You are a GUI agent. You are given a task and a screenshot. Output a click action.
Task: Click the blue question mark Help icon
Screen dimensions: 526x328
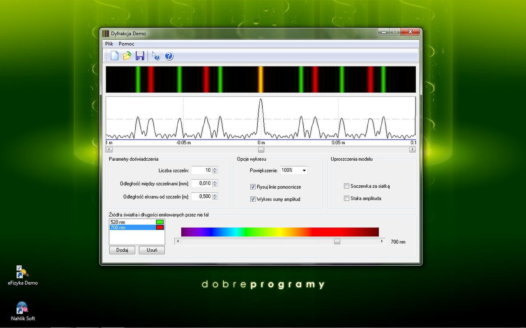coord(169,56)
